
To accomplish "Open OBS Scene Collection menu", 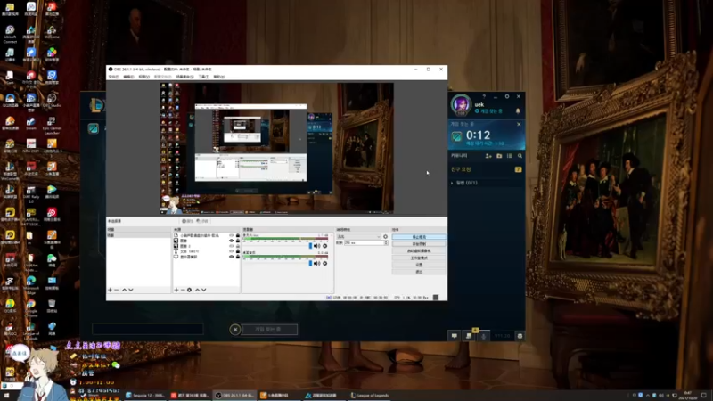I will click(184, 77).
